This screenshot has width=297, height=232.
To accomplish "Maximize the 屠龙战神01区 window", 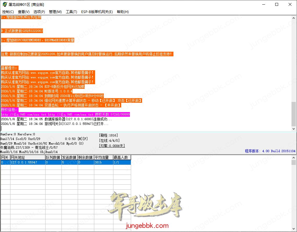I will (x=276, y=4).
